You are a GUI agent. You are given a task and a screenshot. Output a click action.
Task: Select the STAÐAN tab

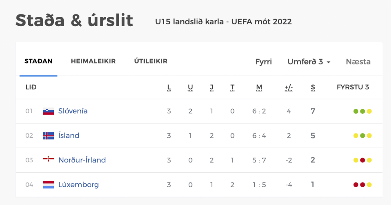39,61
